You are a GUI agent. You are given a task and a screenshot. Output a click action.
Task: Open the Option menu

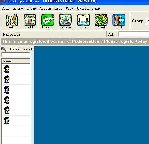click(83, 9)
